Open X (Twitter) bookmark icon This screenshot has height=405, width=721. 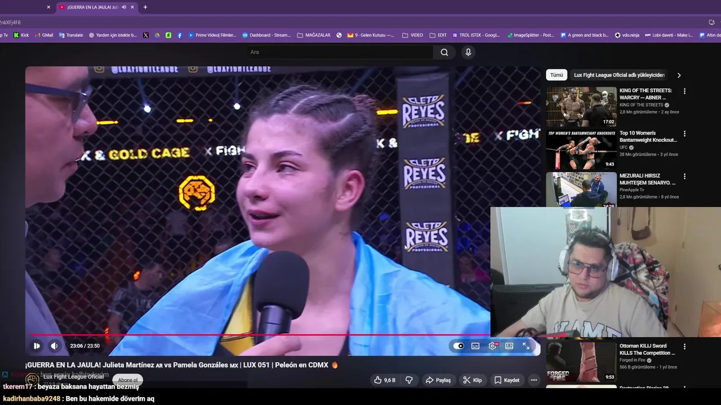(146, 35)
